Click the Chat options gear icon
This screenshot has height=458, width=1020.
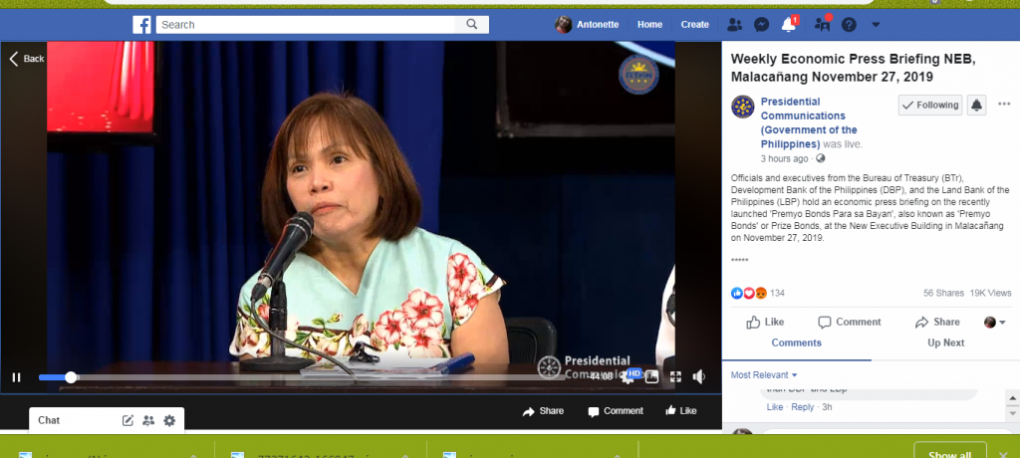169,420
